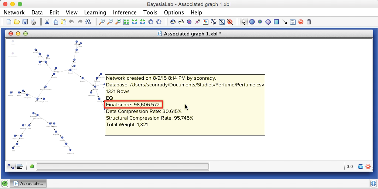The image size is (378, 189).
Task: Select the purple diamond decision node tool
Action: click(268, 22)
